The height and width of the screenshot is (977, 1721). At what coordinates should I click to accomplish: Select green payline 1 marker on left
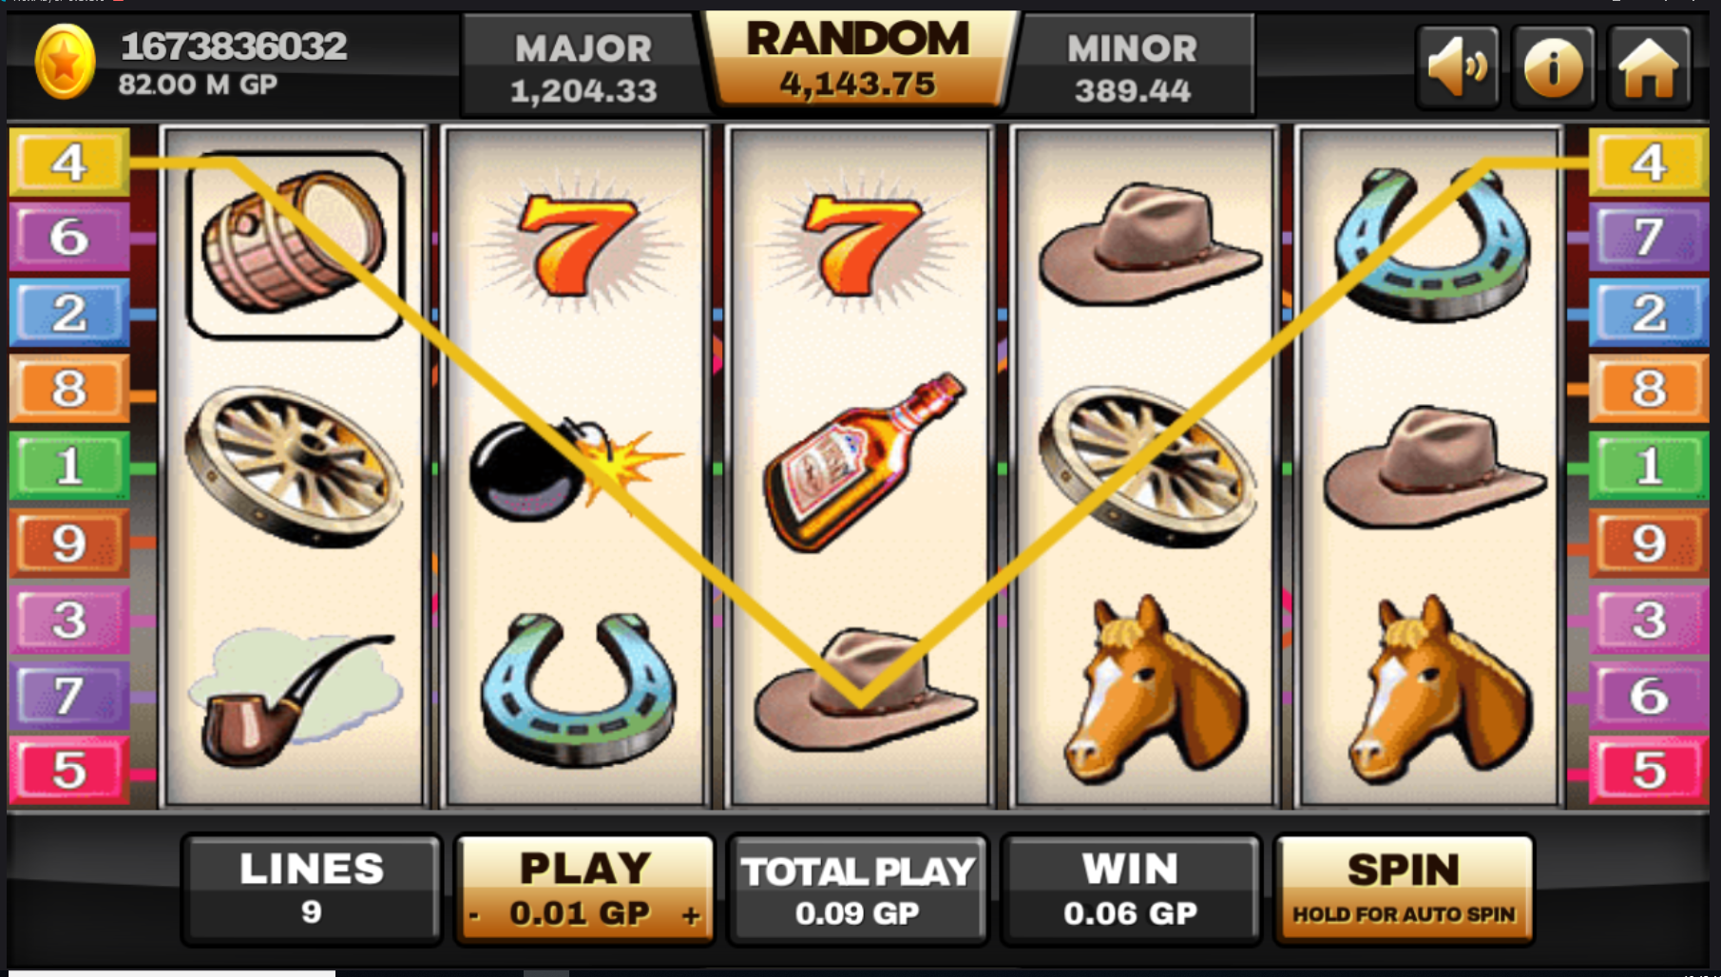[69, 466]
